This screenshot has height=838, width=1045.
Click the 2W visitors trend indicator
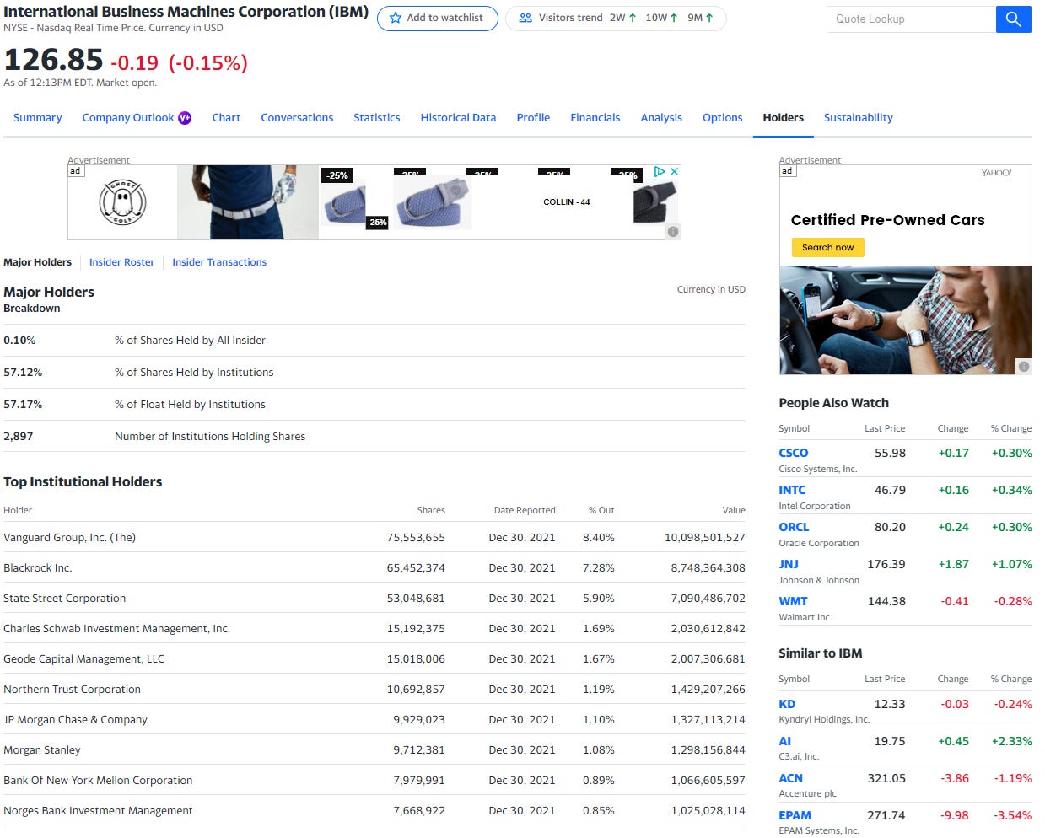click(622, 18)
